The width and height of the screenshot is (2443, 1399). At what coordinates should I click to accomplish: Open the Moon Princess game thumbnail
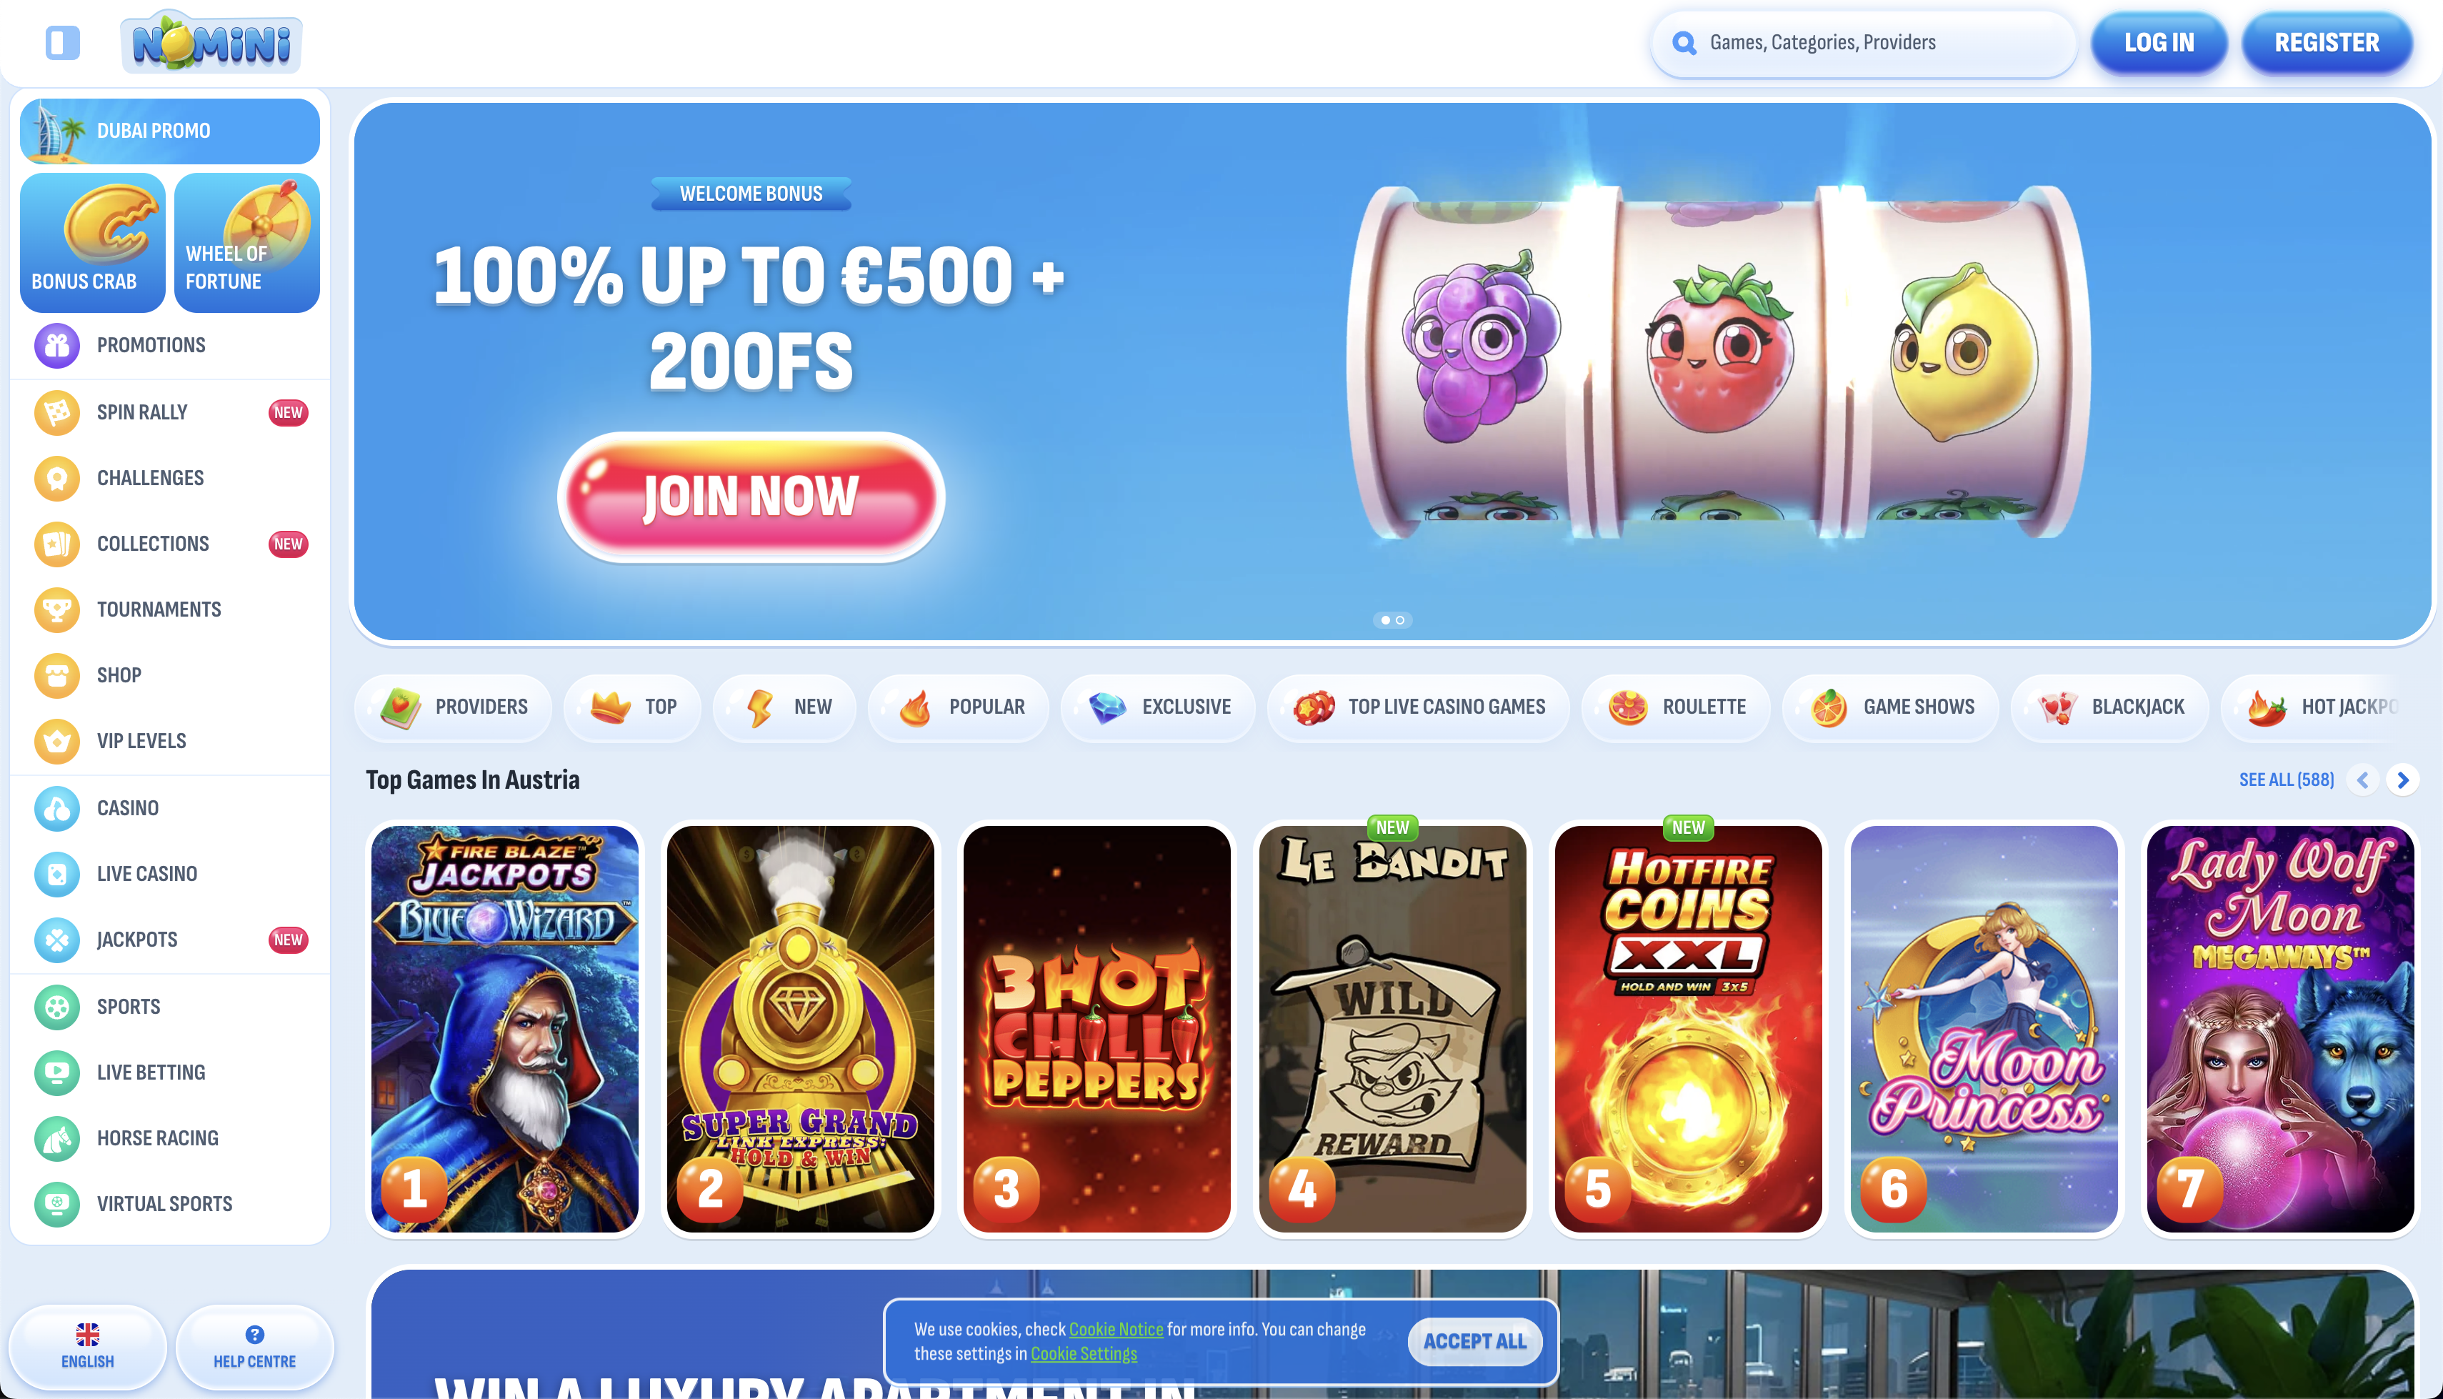tap(1984, 1029)
